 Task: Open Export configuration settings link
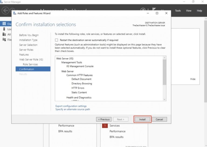point(71,106)
